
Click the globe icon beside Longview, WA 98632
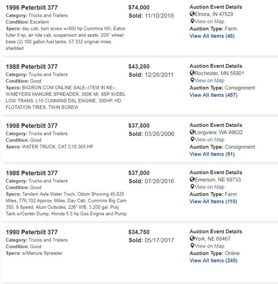click(192, 132)
